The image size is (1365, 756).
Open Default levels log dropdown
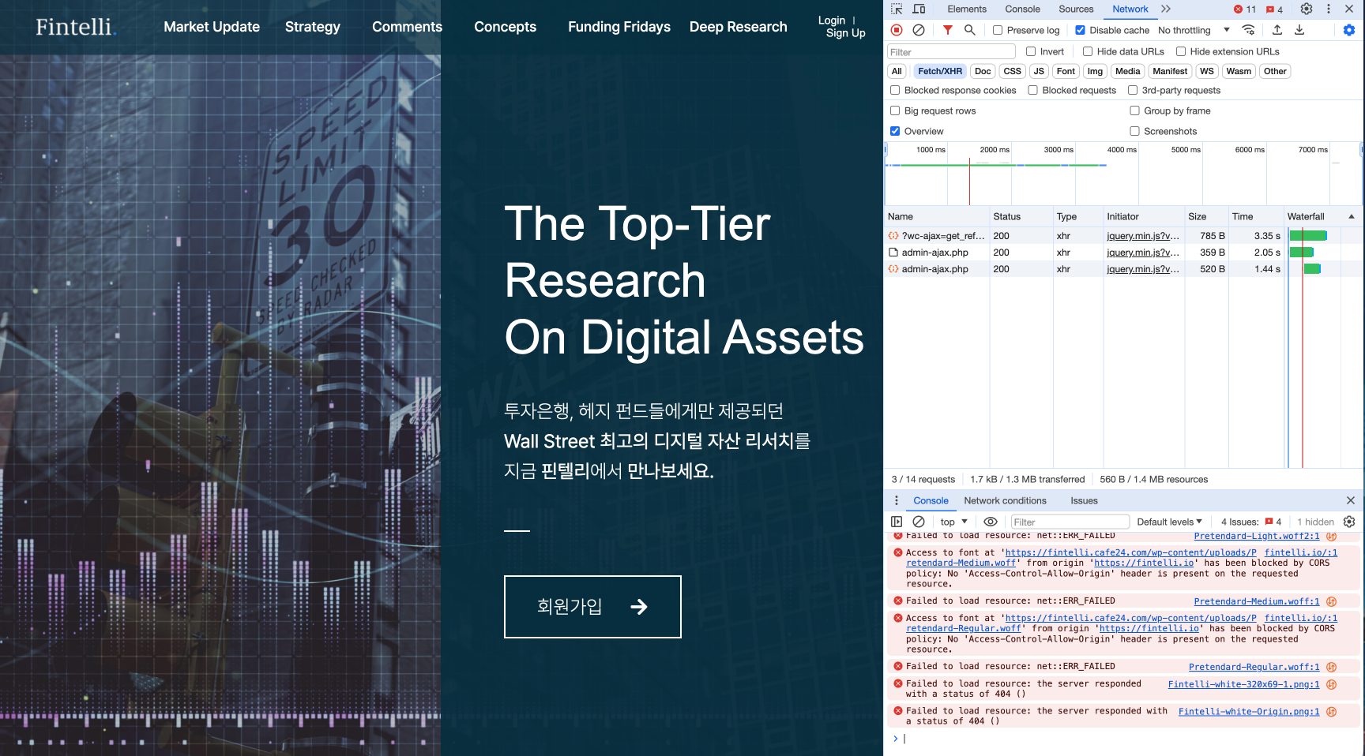(1169, 522)
